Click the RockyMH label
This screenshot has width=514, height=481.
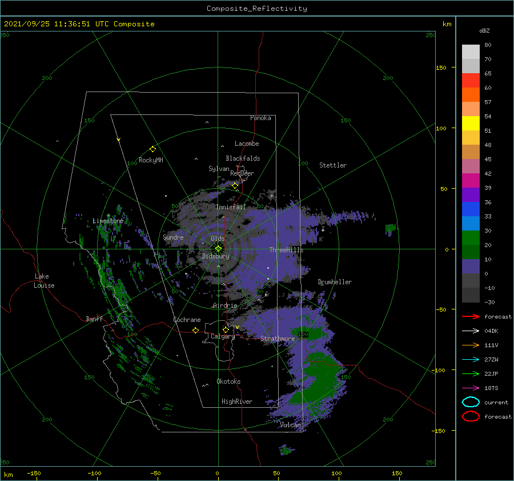(151, 160)
